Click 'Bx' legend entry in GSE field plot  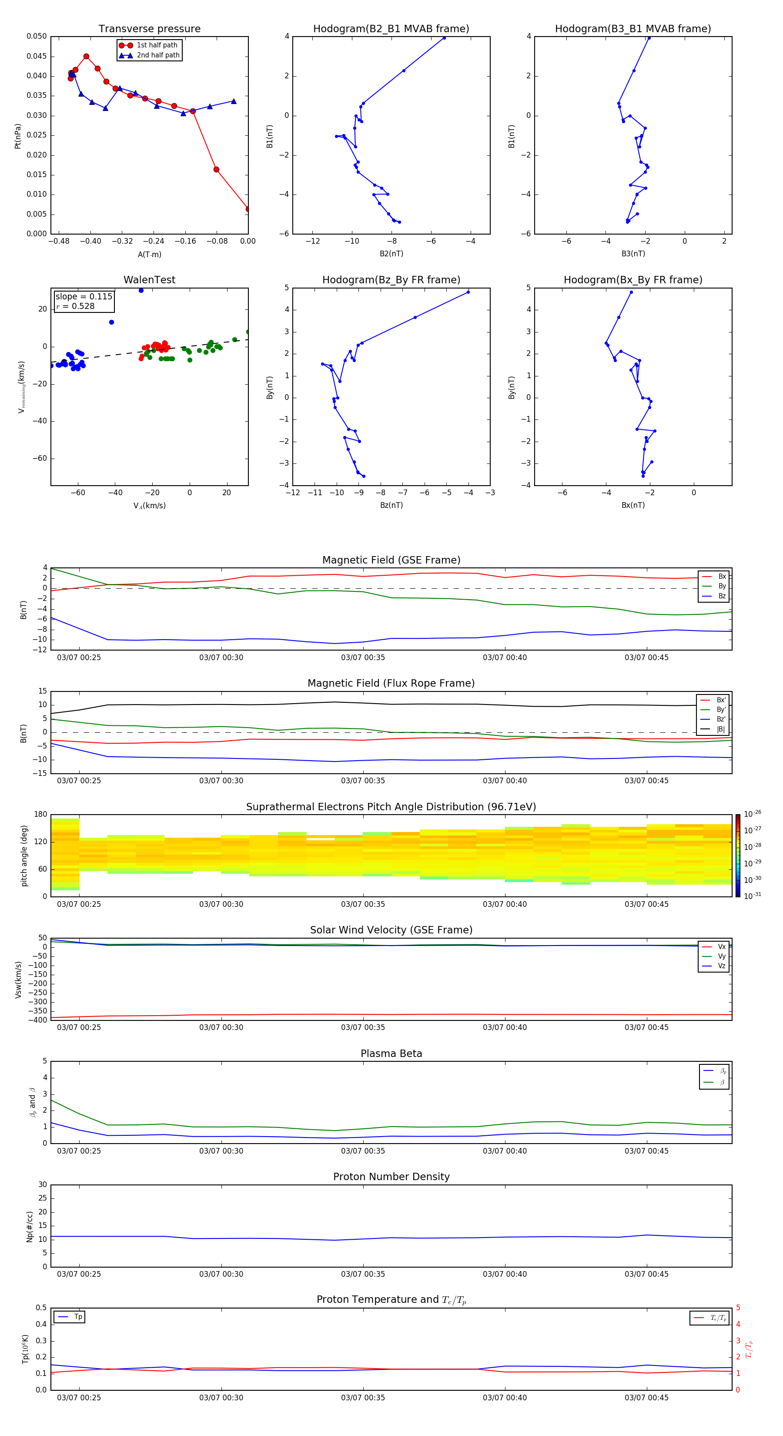(714, 577)
